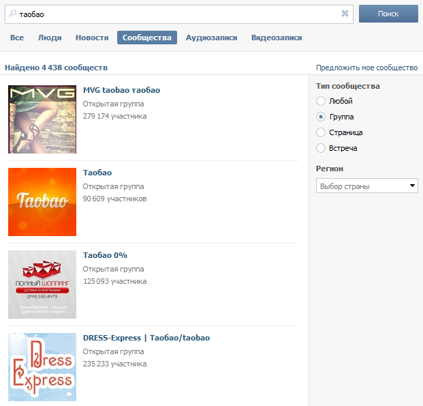Click the Найдено 4 438 сообществ heading
The width and height of the screenshot is (423, 406).
56,68
